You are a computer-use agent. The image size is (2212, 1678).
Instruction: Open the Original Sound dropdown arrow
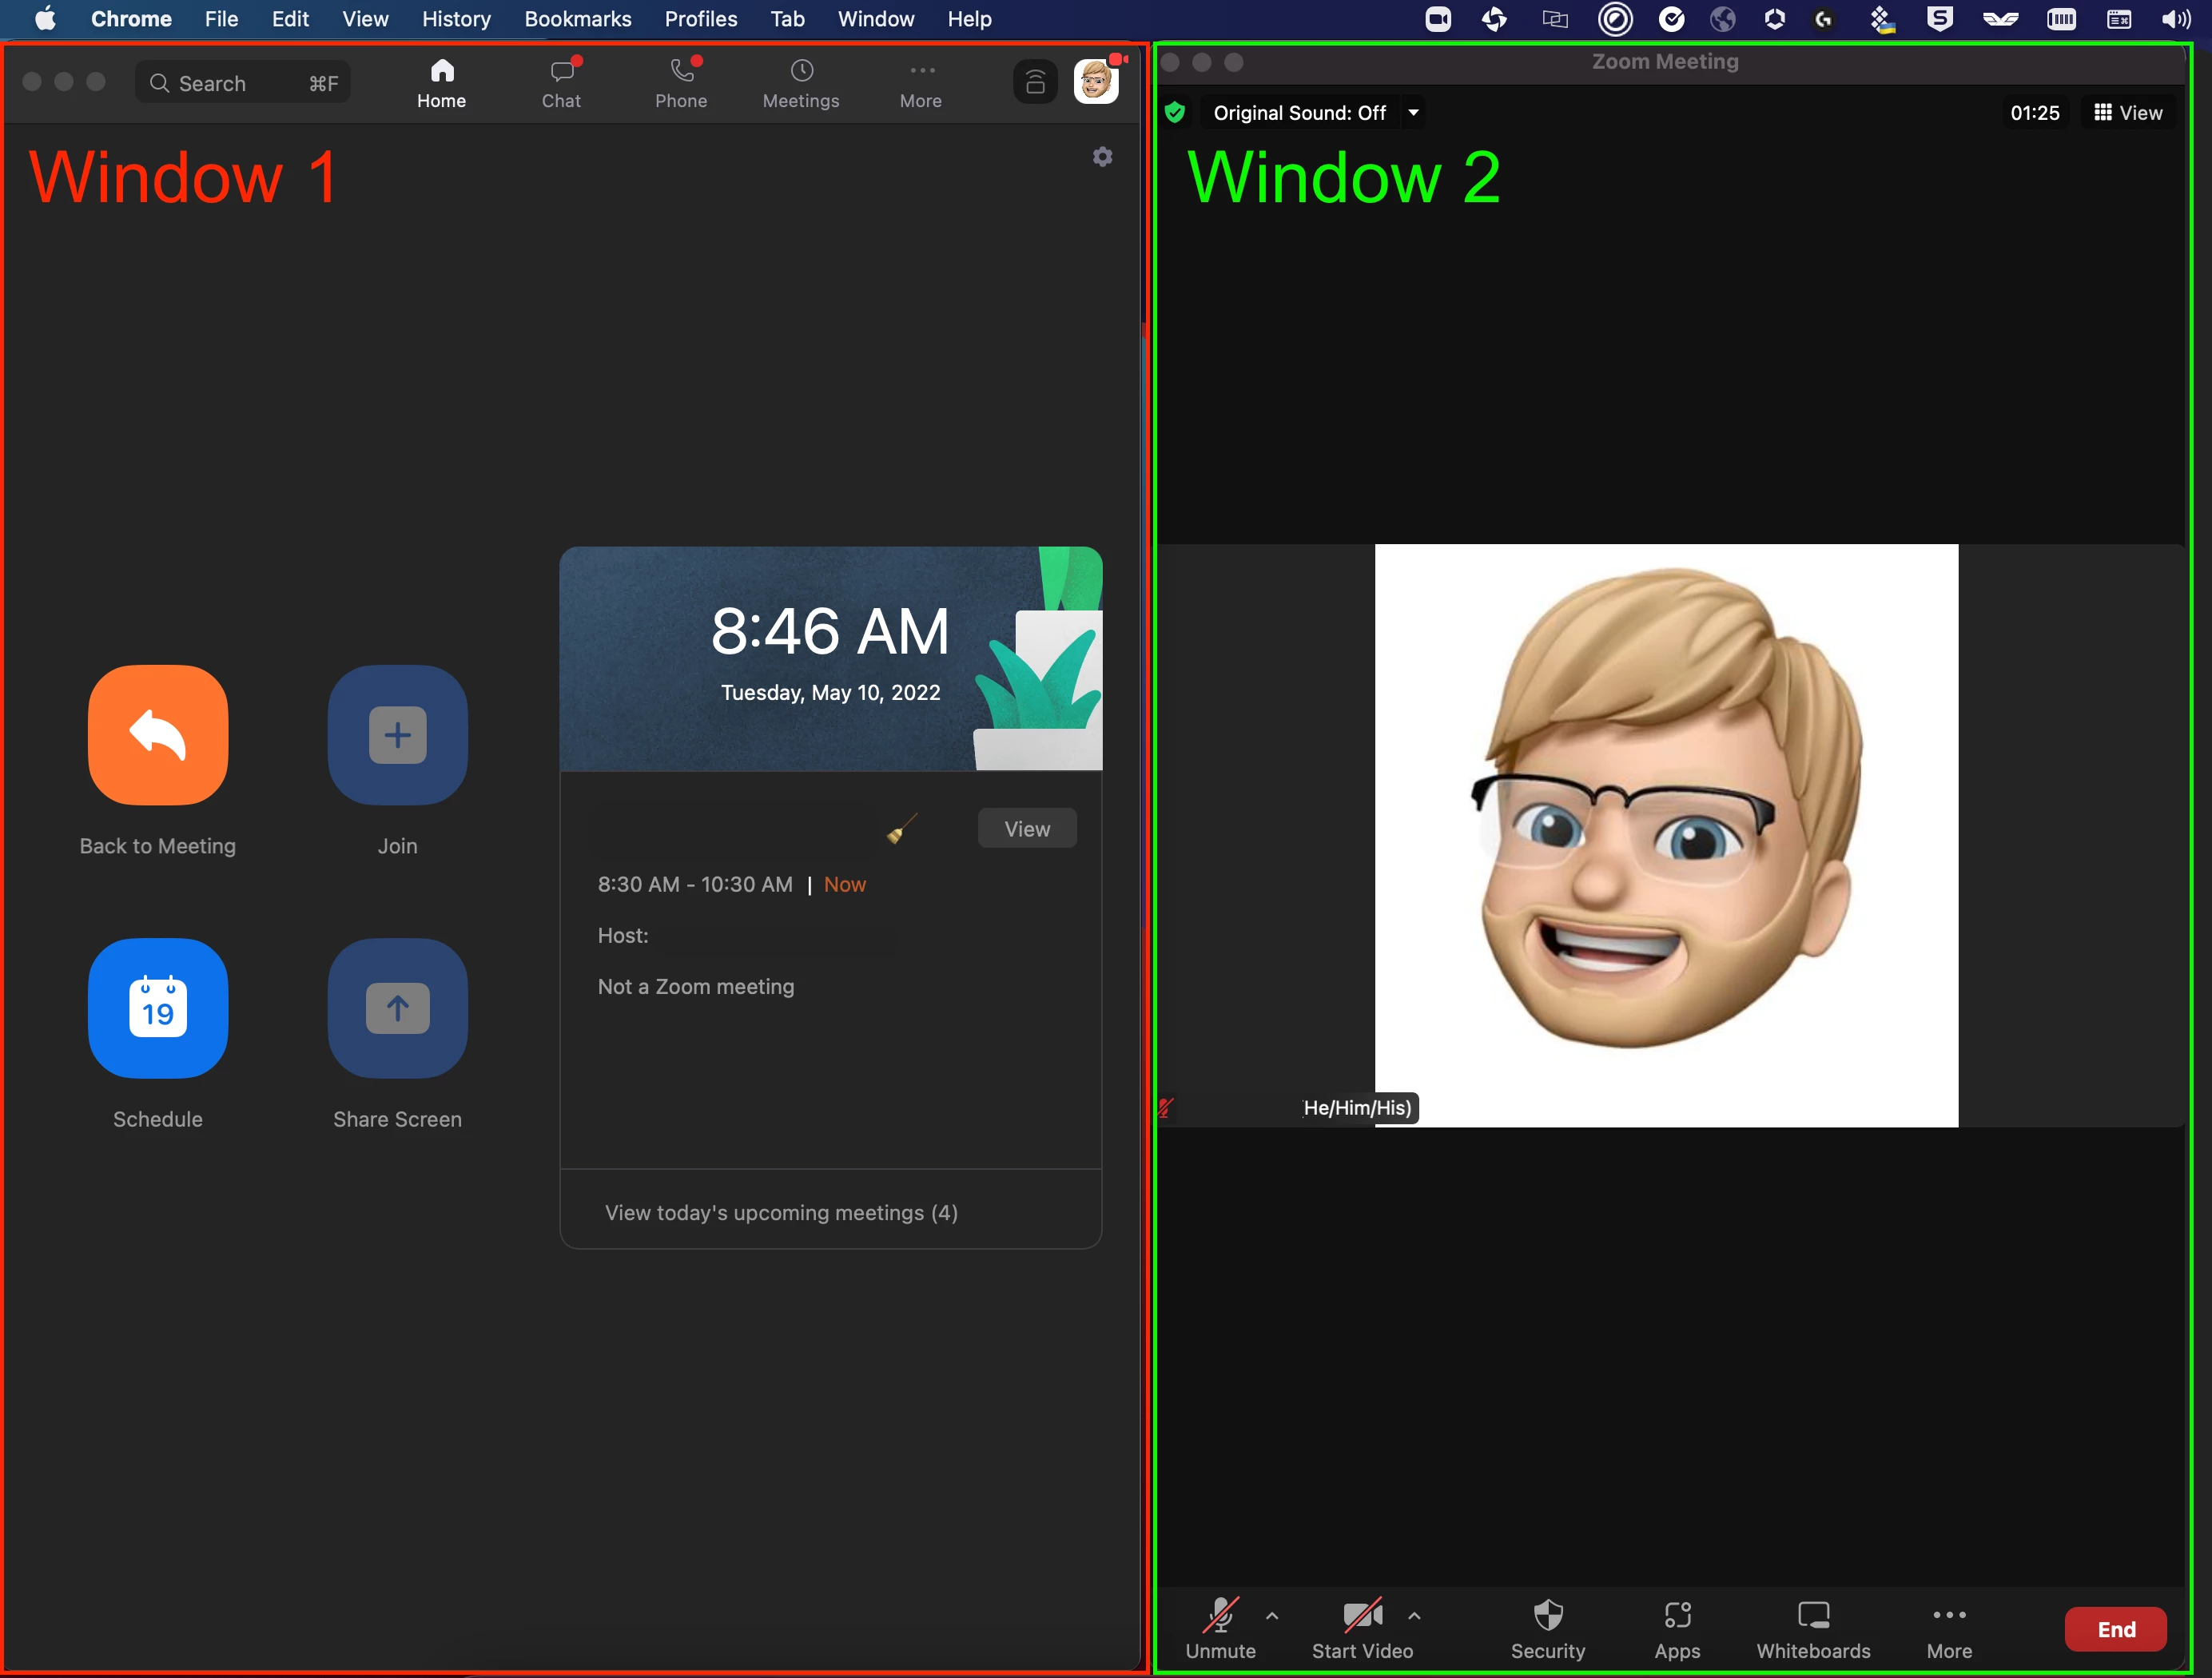point(1413,113)
